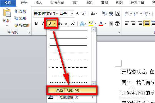Click the Cut (剪切) button

click(20, 11)
